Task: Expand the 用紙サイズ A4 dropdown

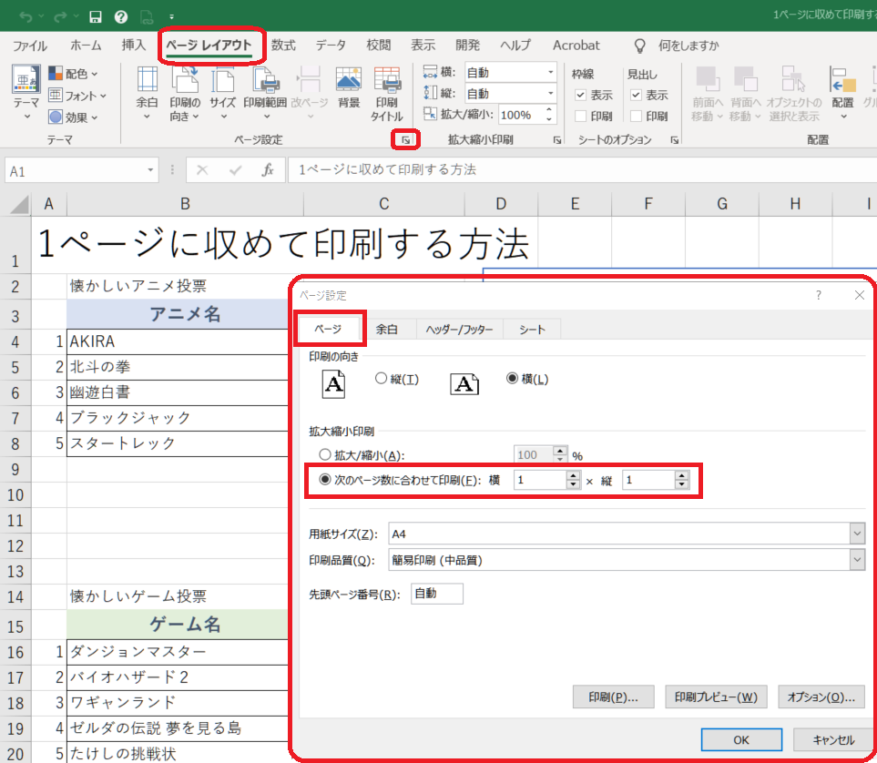Action: pyautogui.click(x=856, y=534)
